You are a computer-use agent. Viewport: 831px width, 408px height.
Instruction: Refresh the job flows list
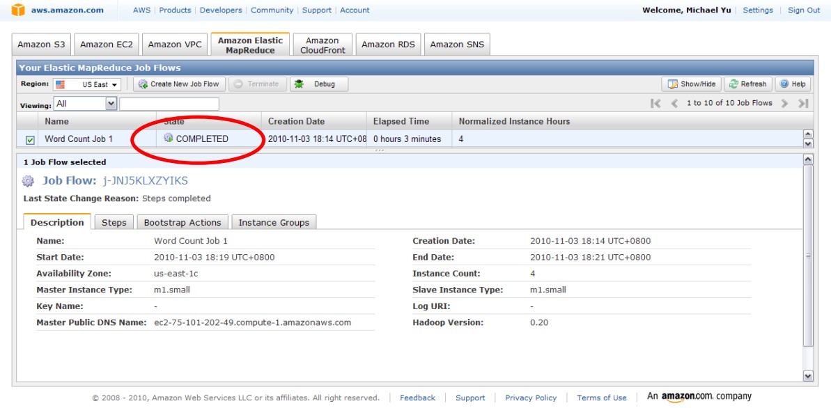tap(748, 84)
